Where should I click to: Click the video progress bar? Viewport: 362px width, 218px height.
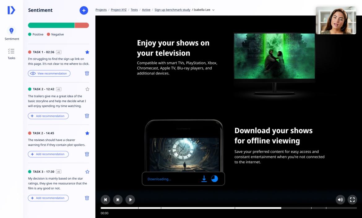coord(229,208)
